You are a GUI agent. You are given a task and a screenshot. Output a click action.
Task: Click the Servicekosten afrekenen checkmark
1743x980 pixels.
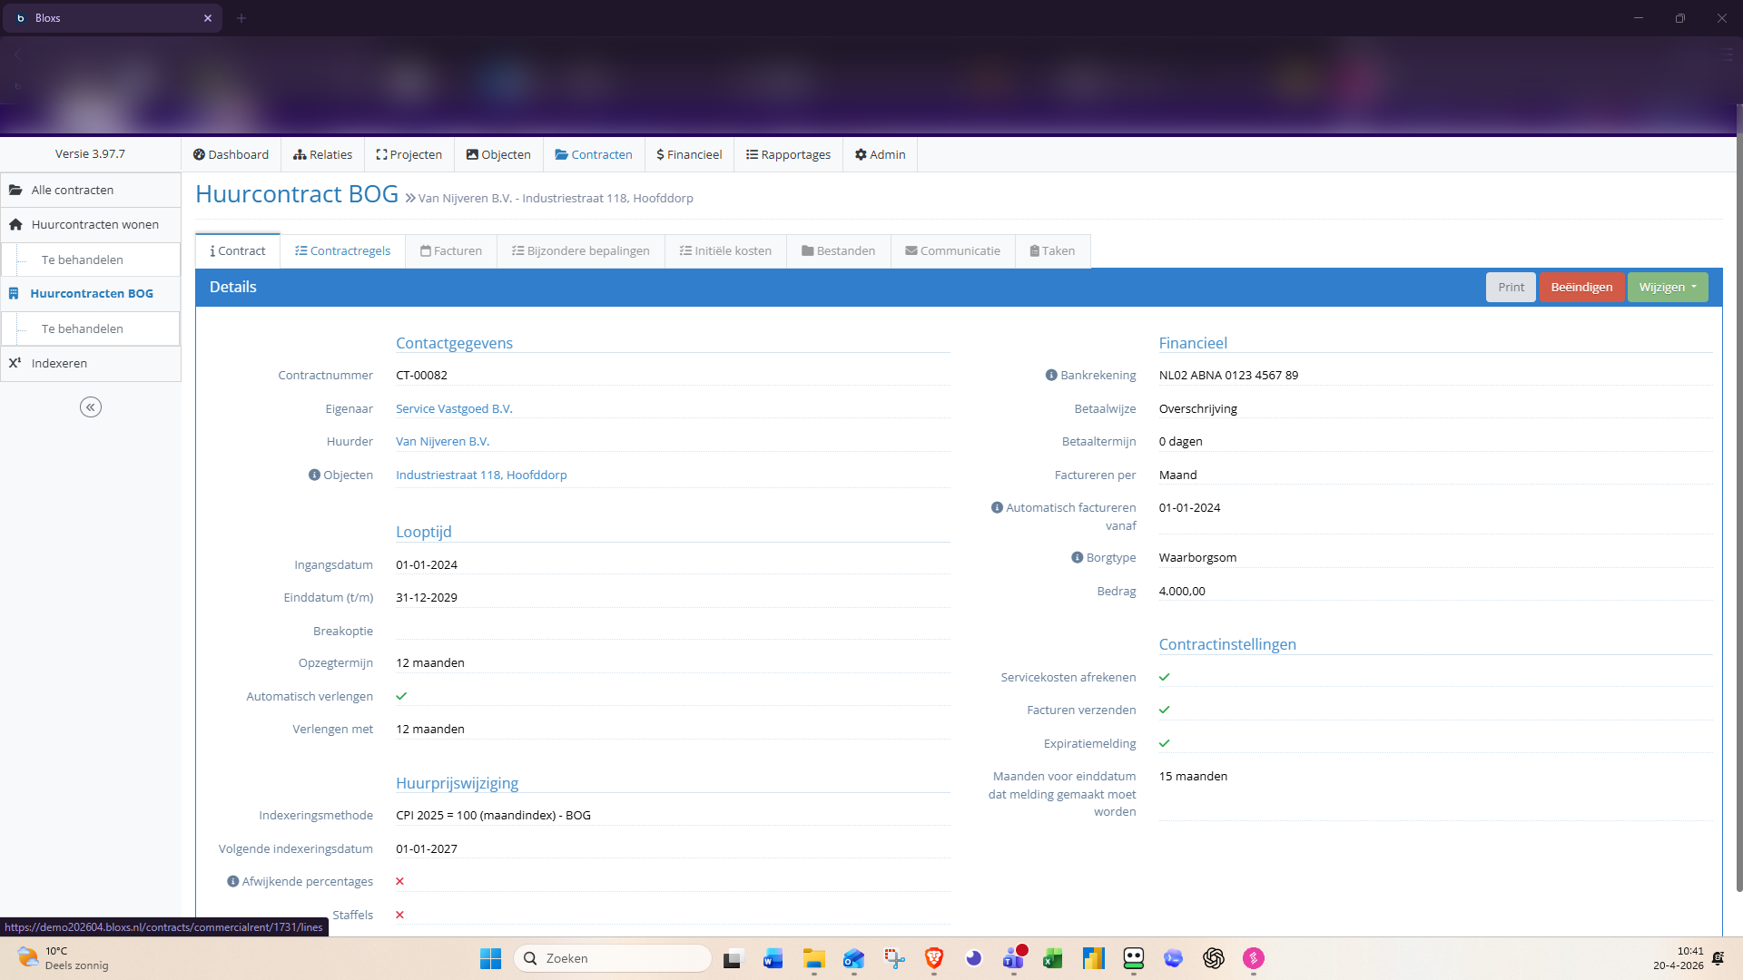point(1165,677)
